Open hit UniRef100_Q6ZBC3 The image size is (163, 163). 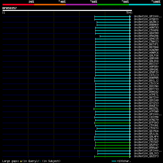pos(146,22)
